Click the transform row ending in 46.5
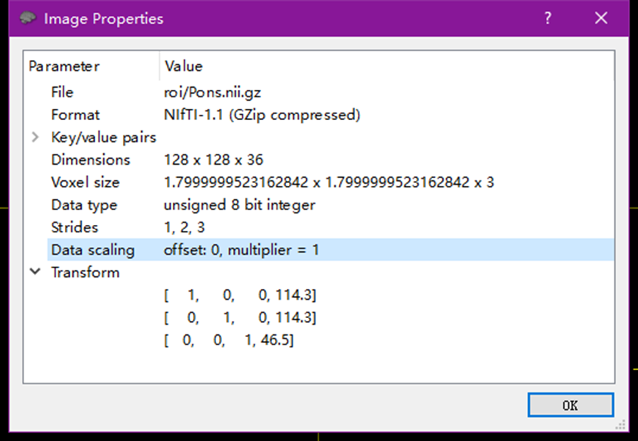Screen dimensions: 638x441 coord(229,340)
